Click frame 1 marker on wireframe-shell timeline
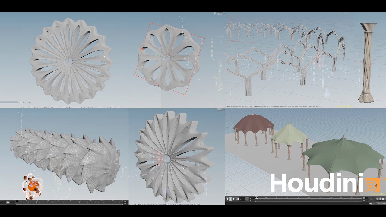 (x=17, y=201)
